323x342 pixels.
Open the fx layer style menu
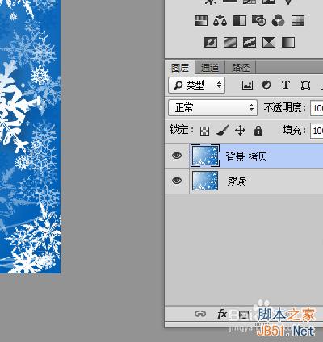(222, 314)
